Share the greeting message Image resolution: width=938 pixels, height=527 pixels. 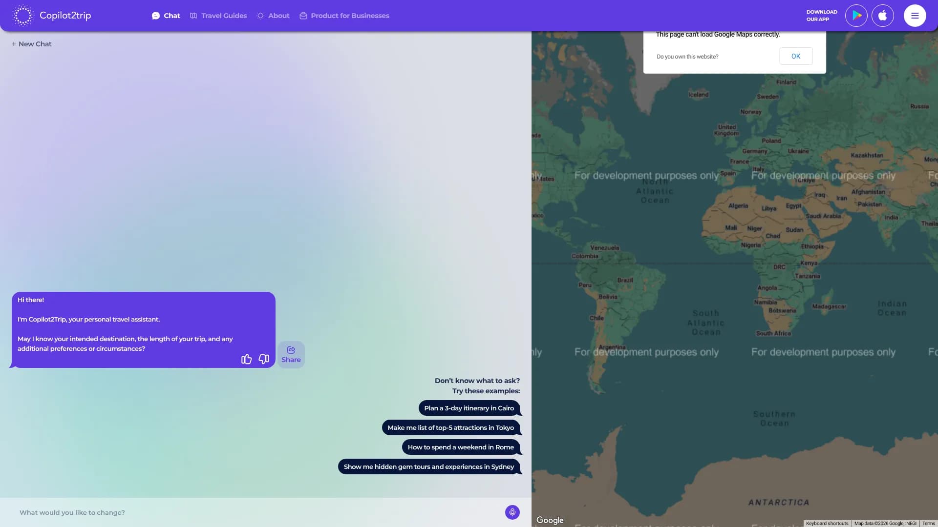tap(291, 355)
